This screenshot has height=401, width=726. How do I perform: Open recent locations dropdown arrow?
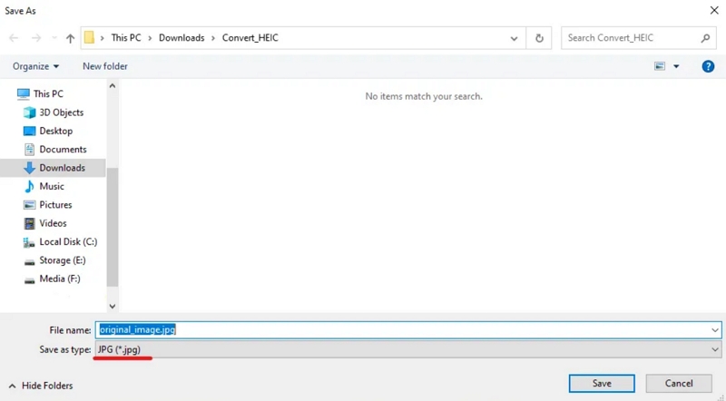click(x=54, y=38)
